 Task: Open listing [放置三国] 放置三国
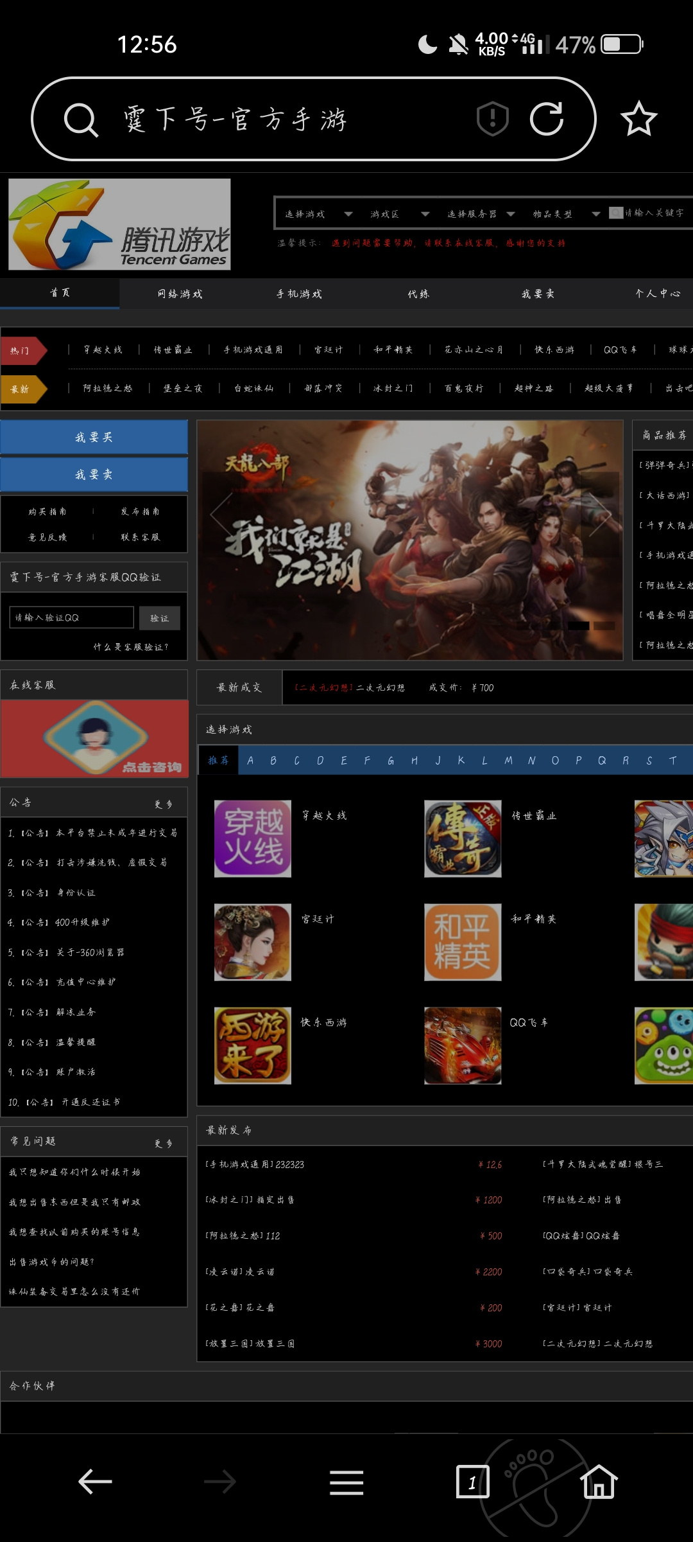[250, 1343]
